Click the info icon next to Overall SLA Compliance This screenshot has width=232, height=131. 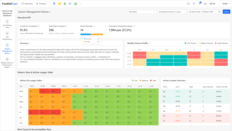[x=40, y=26]
